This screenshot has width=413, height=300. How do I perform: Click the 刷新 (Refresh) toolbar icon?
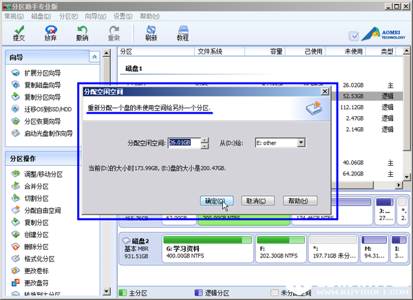151,32
